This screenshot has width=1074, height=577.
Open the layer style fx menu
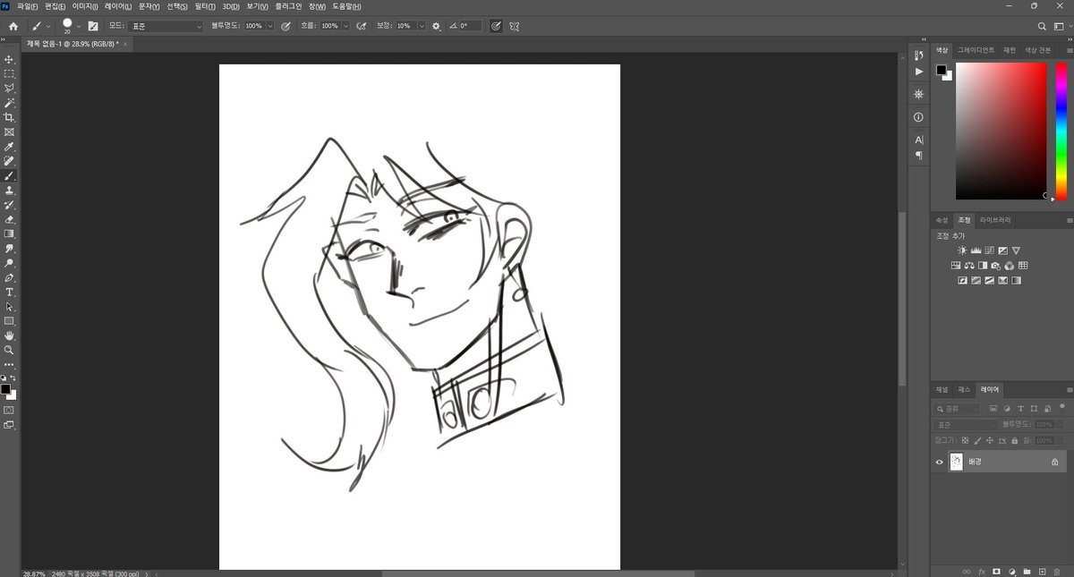point(981,571)
